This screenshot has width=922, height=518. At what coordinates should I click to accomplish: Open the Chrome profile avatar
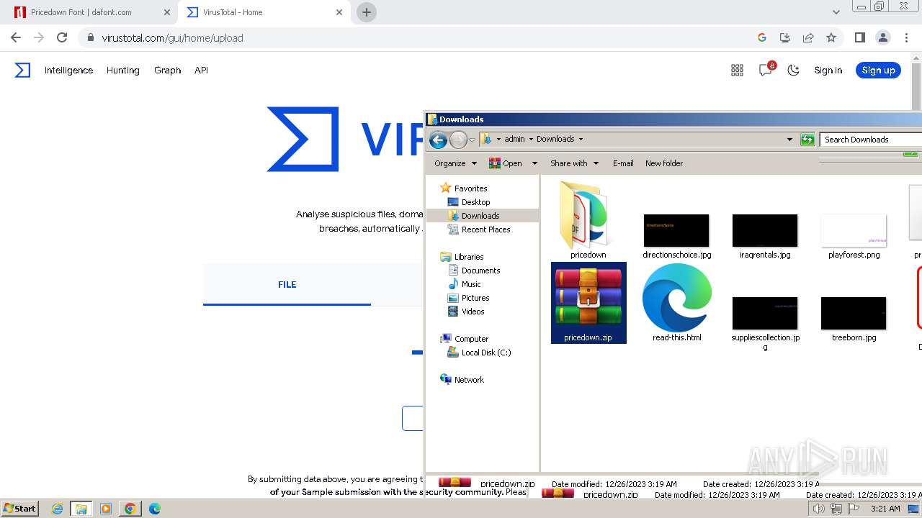pos(882,37)
